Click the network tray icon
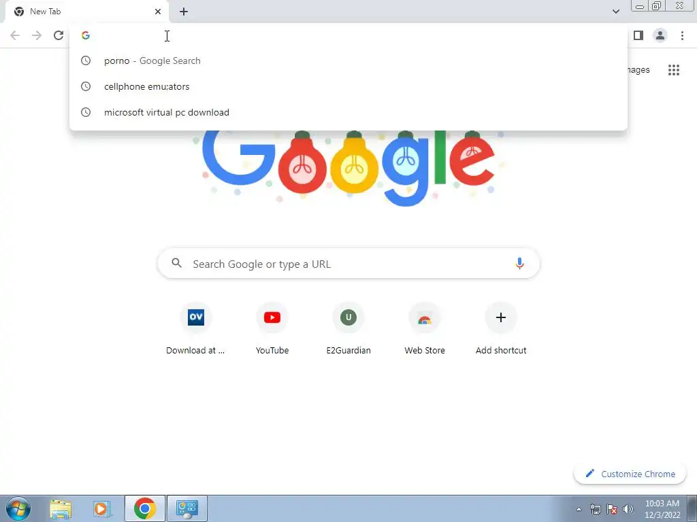This screenshot has height=522, width=697. point(595,509)
